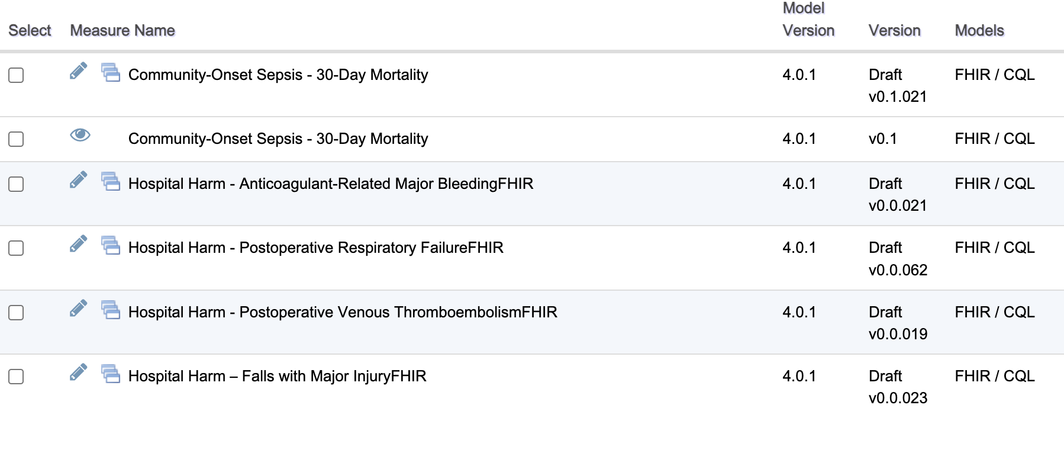Clone the Postoperative Venous ThromboembolismFHIR measure
The image size is (1064, 450).
pyautogui.click(x=111, y=310)
